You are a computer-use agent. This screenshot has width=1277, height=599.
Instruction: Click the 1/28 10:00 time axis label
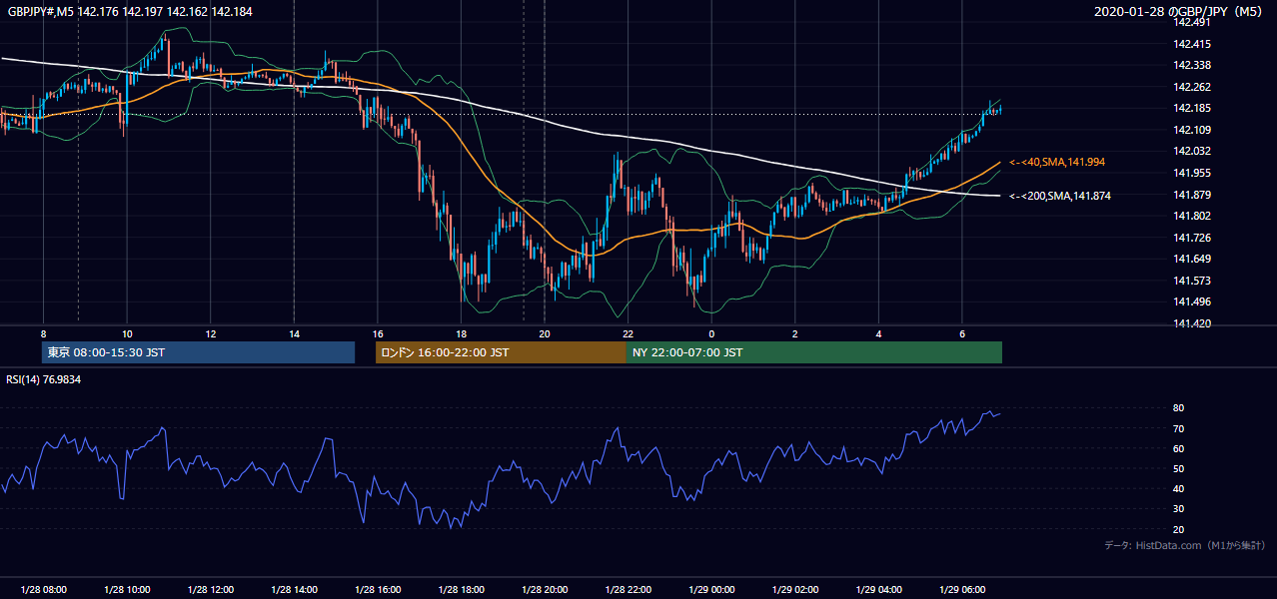pyautogui.click(x=127, y=589)
